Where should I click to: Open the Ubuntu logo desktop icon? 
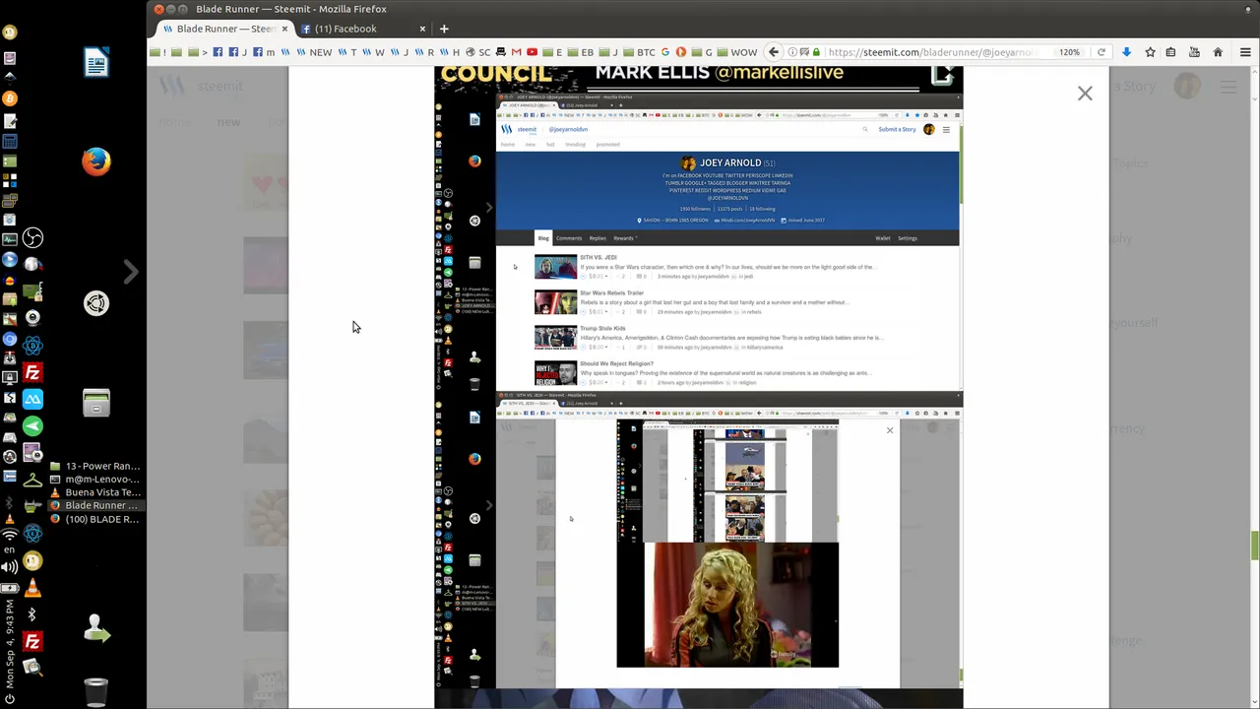pos(95,303)
